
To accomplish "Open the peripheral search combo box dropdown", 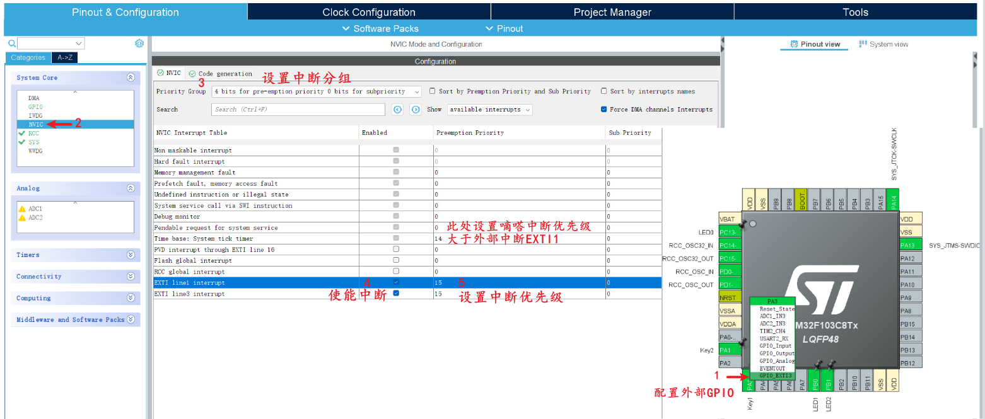I will 79,43.
